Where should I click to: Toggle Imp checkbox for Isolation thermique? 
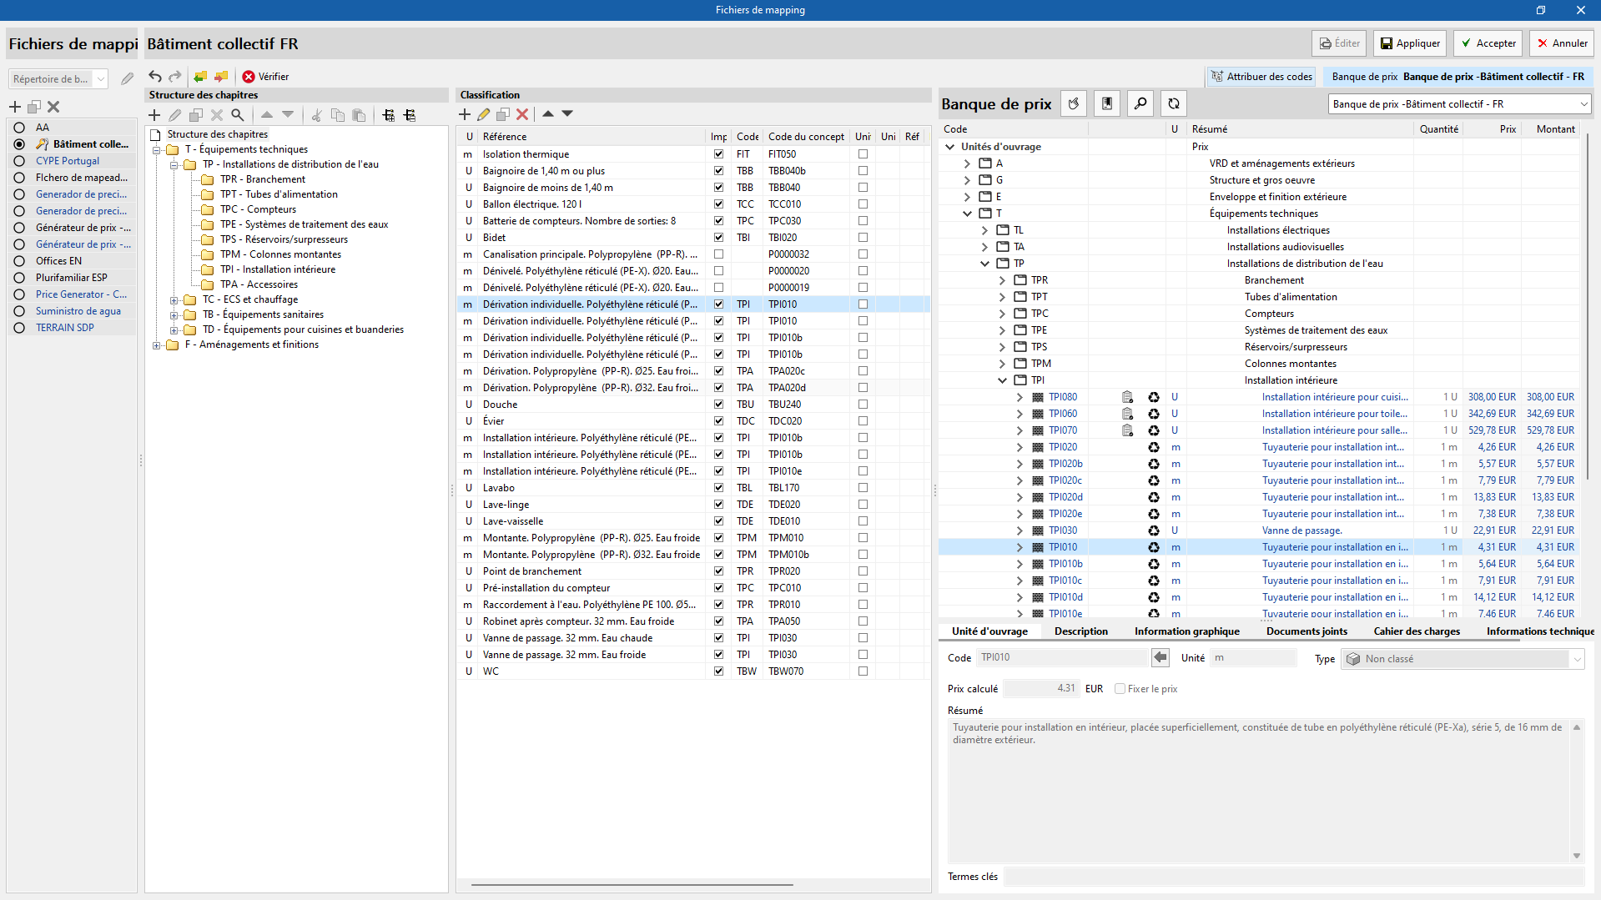tap(718, 154)
